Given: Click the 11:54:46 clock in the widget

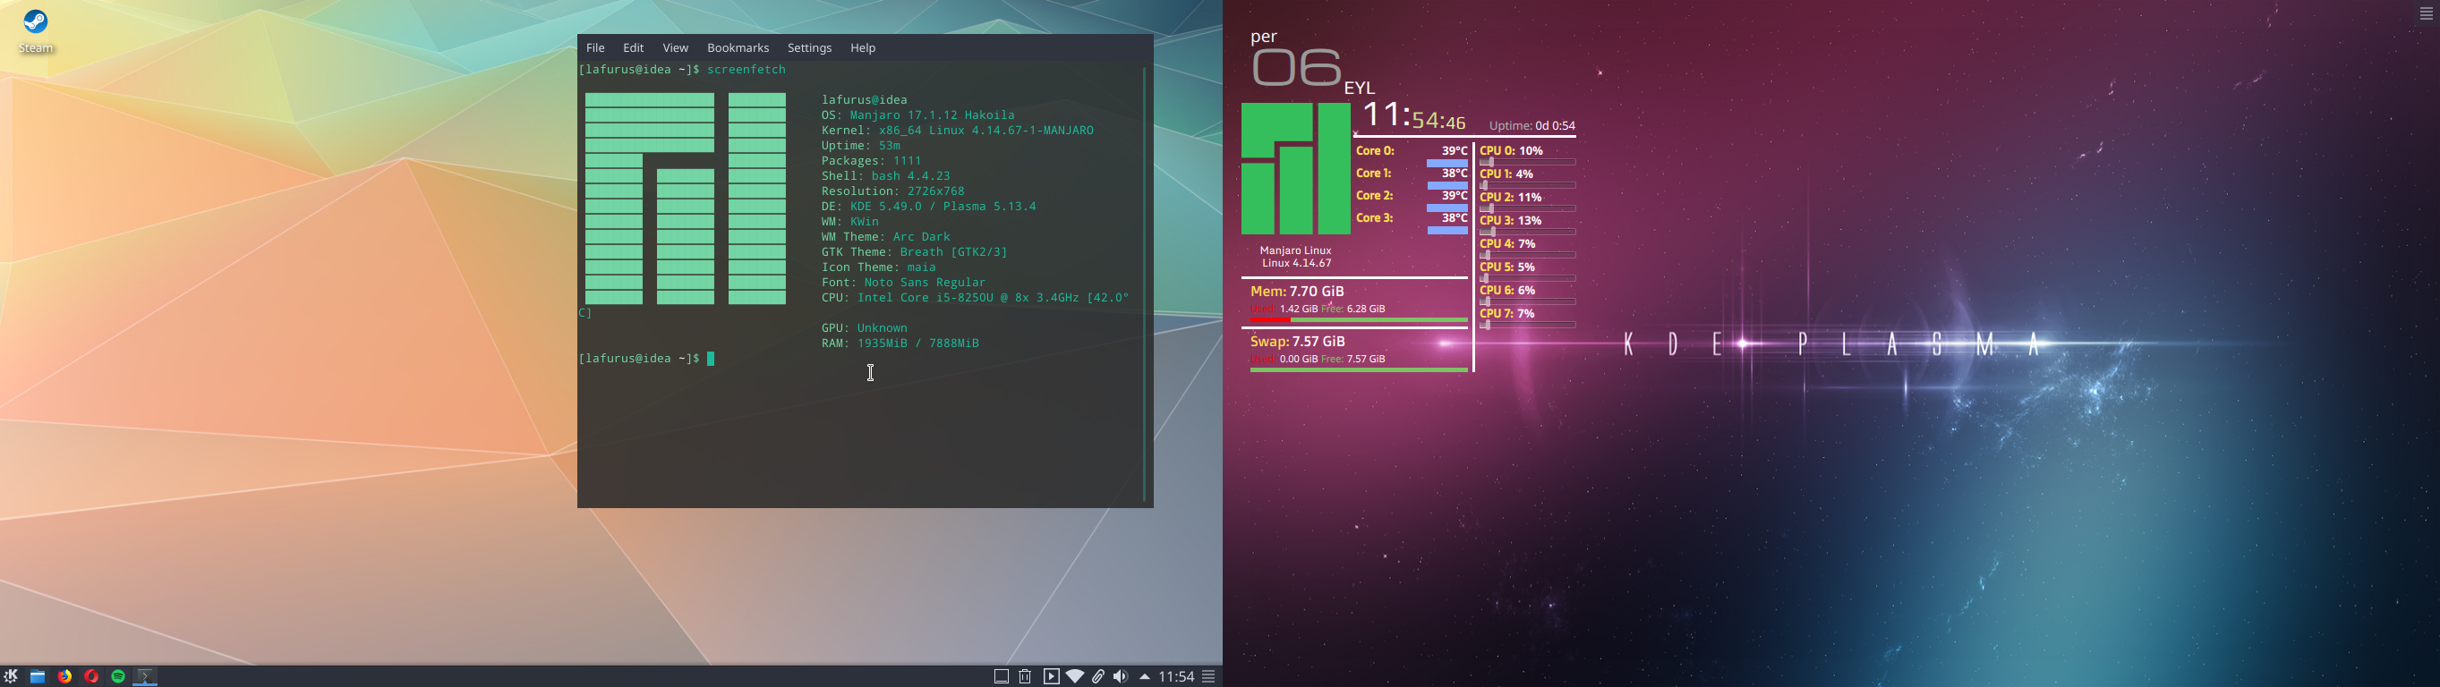Looking at the screenshot, I should (x=1413, y=116).
